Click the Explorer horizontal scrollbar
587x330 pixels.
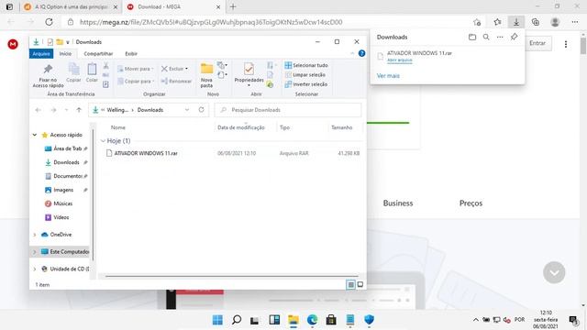click(x=231, y=276)
